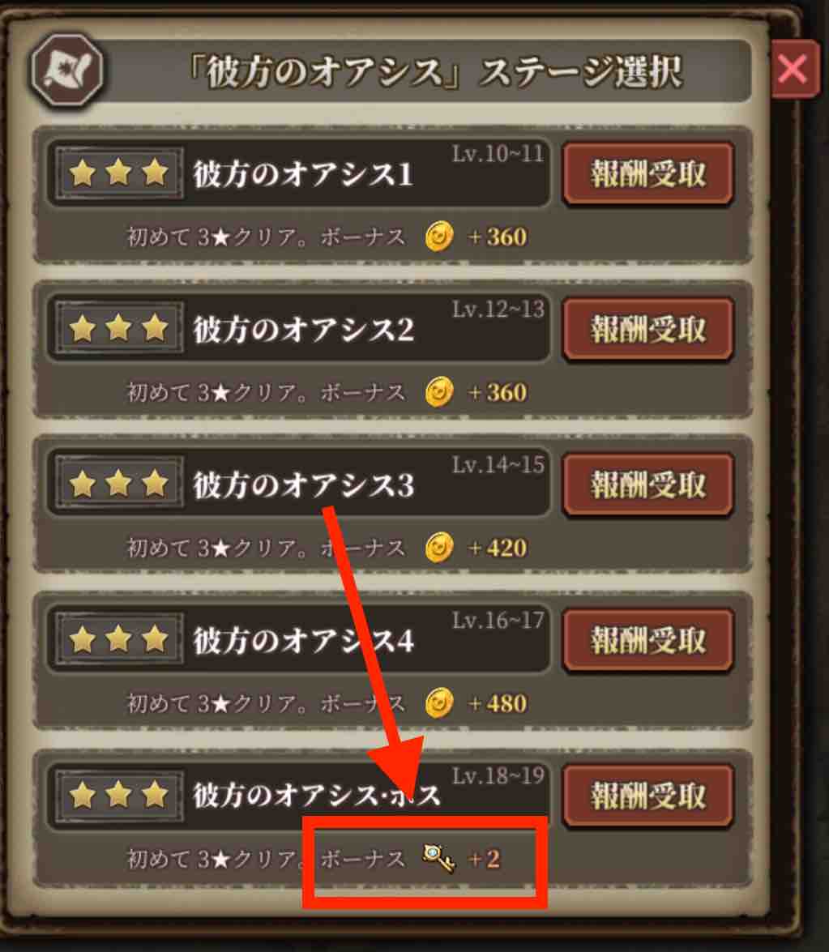Click the three-star rating of 彼方のオアシス1
Image resolution: width=829 pixels, height=952 pixels.
[119, 173]
